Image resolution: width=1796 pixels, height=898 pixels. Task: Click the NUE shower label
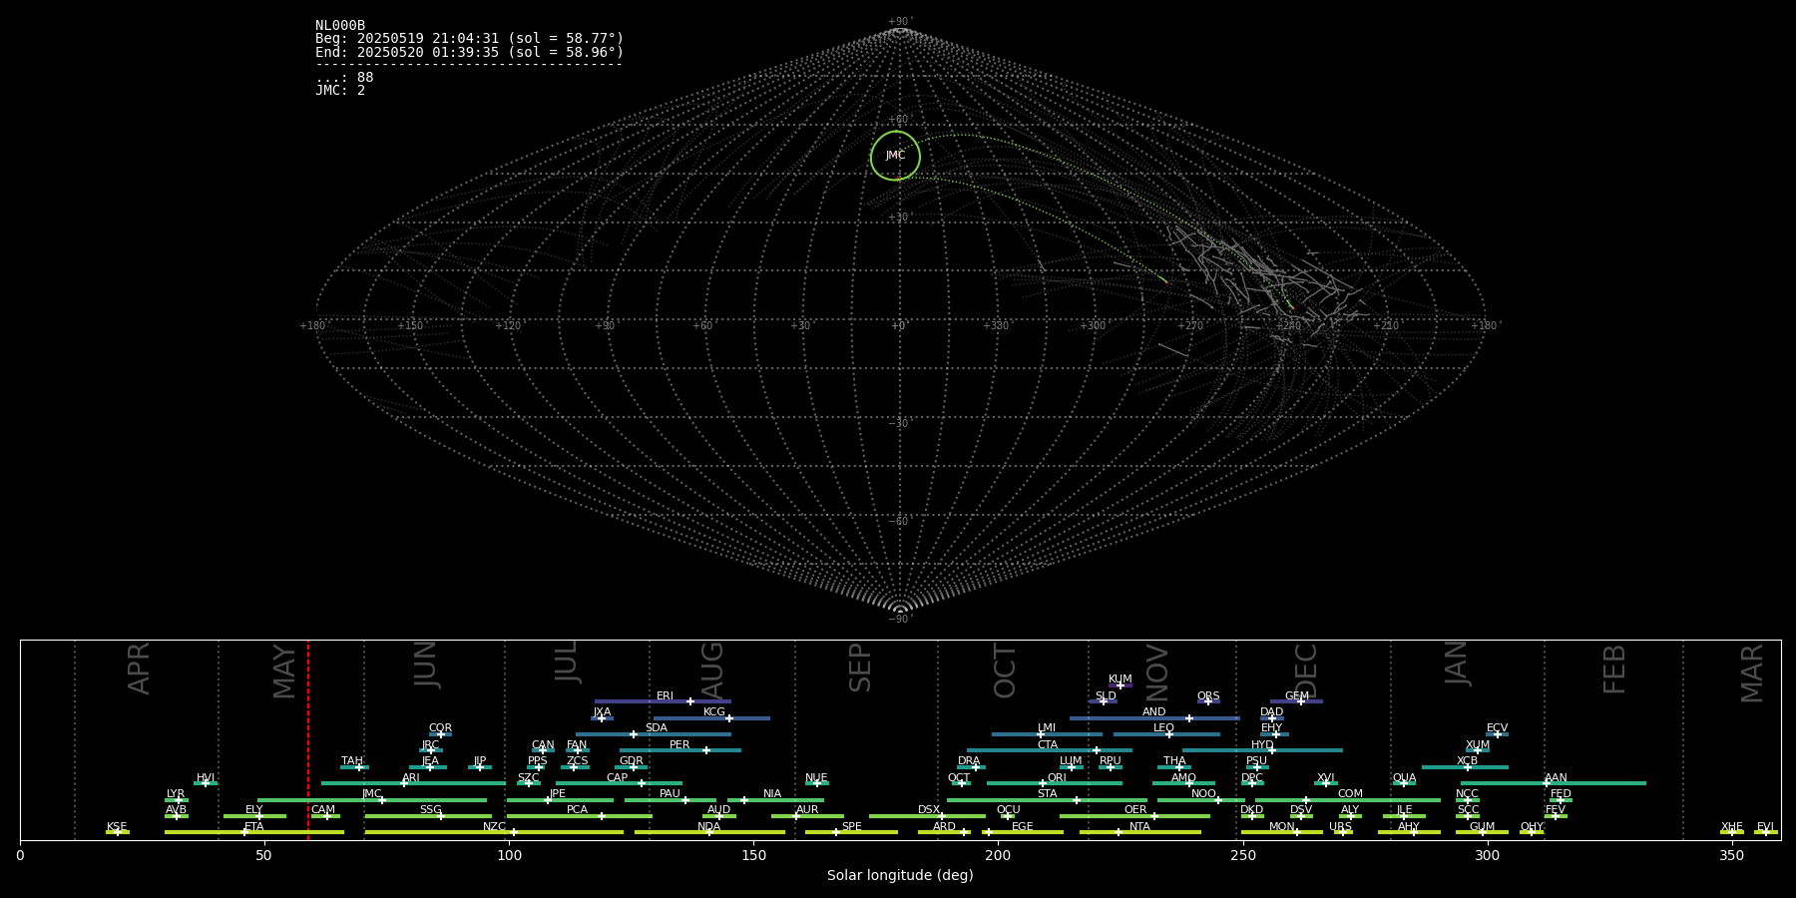pos(816,778)
